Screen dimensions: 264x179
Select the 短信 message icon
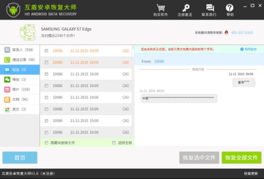pos(7,70)
